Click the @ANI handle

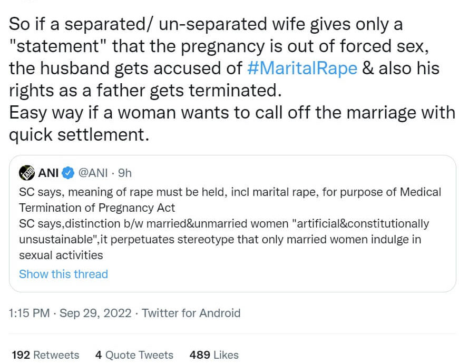[94, 172]
